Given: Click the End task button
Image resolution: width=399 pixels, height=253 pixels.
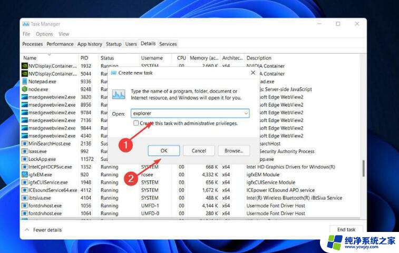Looking at the screenshot, I should [x=346, y=229].
